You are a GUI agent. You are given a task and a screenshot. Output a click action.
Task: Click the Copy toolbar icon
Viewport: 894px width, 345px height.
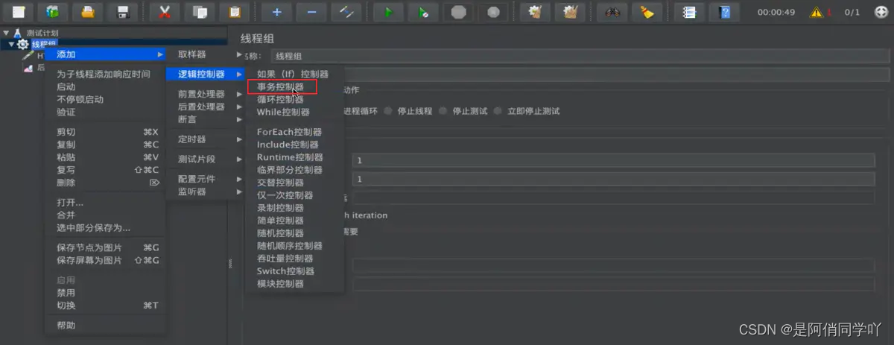pos(200,12)
